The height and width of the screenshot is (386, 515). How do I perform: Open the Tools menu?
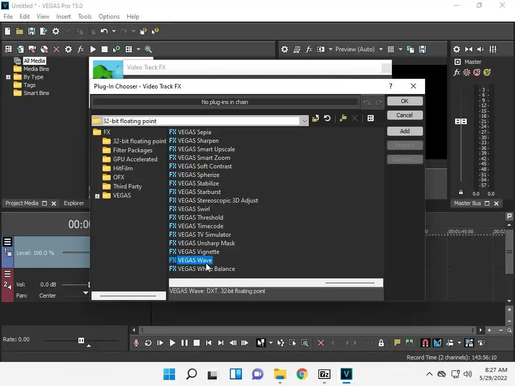click(84, 17)
